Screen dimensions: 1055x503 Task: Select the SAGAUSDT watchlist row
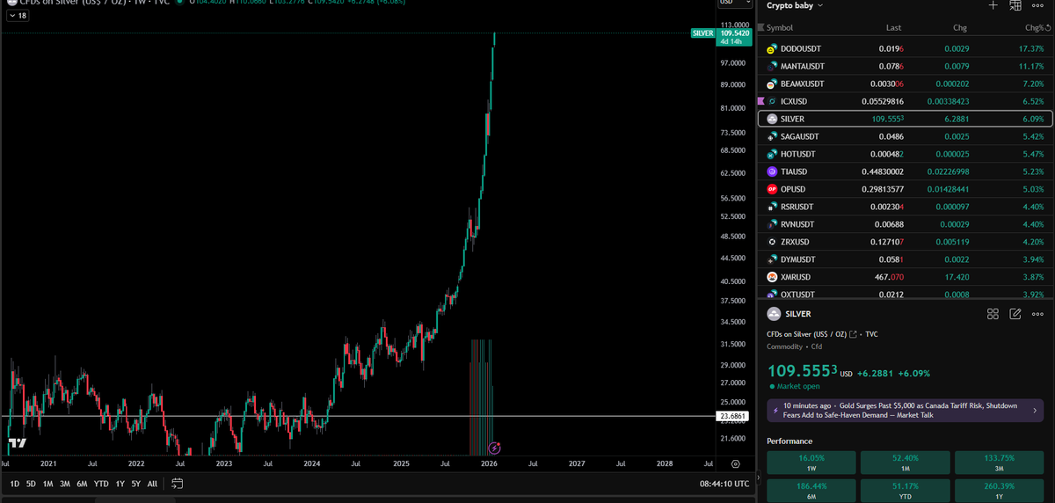(905, 136)
